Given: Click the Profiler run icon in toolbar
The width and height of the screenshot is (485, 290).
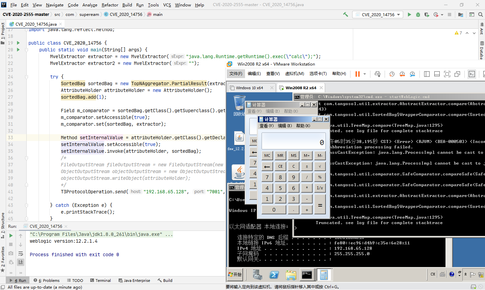Looking at the screenshot, I should click(x=436, y=15).
